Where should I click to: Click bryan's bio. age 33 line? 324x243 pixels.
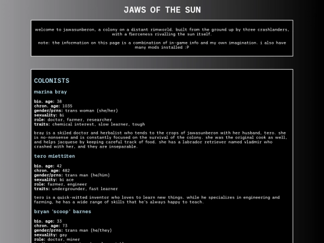tap(48, 221)
